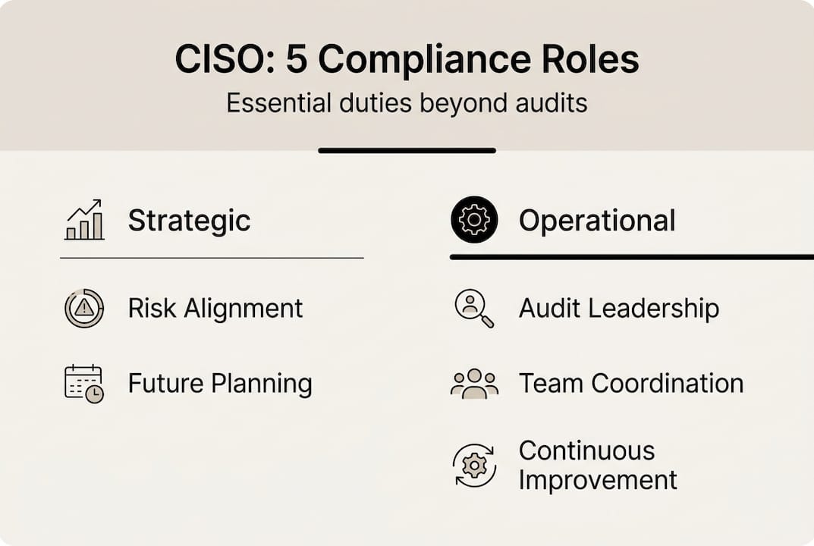The width and height of the screenshot is (814, 546).
Task: Click the Future Planning calendar clock icon
Action: [83, 383]
